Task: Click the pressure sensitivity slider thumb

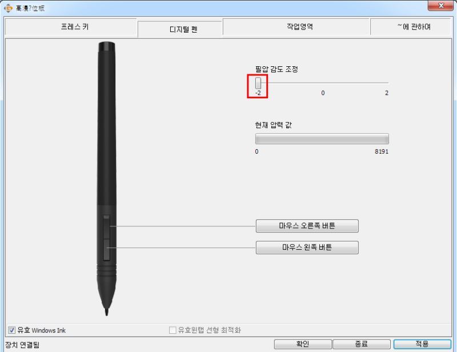Action: [258, 83]
